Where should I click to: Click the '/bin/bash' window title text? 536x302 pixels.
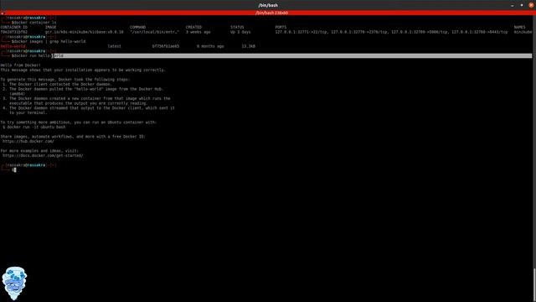tap(268, 5)
